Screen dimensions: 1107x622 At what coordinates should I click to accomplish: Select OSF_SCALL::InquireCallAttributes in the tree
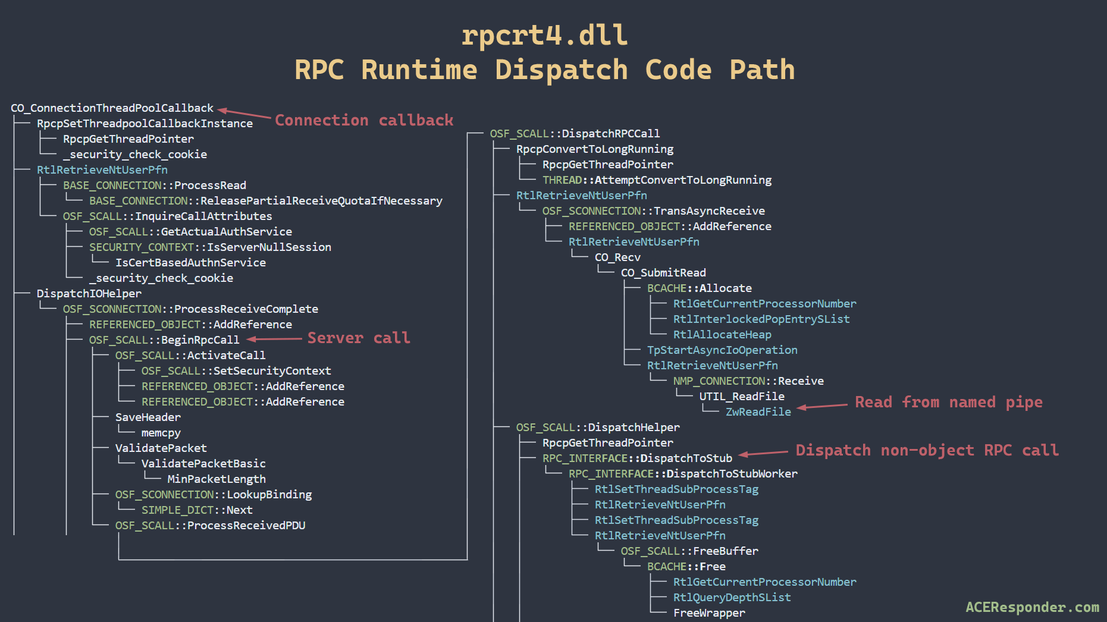(167, 216)
